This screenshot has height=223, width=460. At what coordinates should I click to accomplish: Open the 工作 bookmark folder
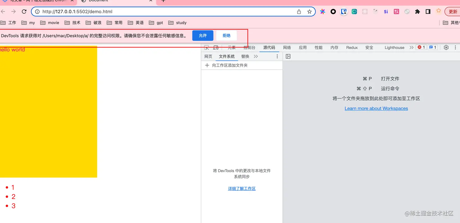tap(8, 23)
